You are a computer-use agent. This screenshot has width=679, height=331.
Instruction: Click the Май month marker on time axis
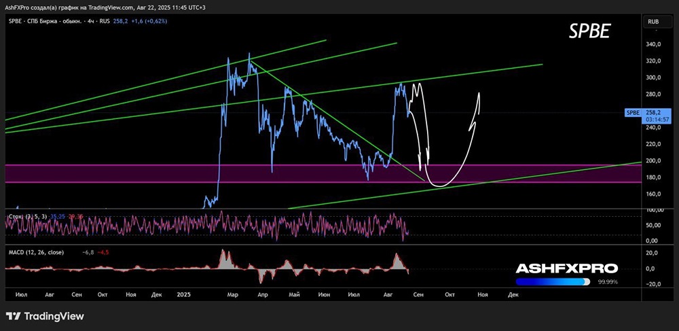[x=295, y=294]
